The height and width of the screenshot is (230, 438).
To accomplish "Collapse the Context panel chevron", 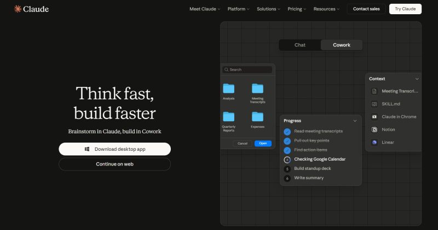I will pyautogui.click(x=417, y=79).
